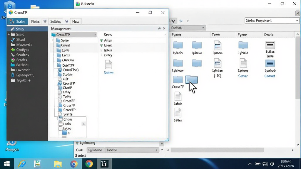Select the Dnicy entry
Viewport: 301px width, 169px height.
pyautogui.click(x=108, y=55)
